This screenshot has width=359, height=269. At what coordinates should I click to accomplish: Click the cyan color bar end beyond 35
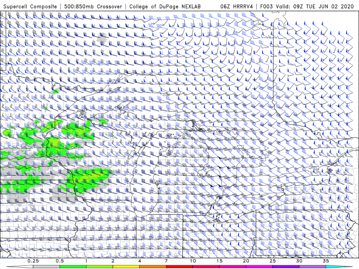(x=339, y=267)
